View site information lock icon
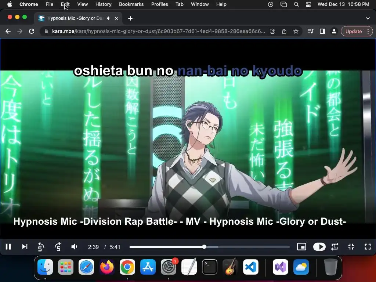The height and width of the screenshot is (282, 376). point(46,32)
